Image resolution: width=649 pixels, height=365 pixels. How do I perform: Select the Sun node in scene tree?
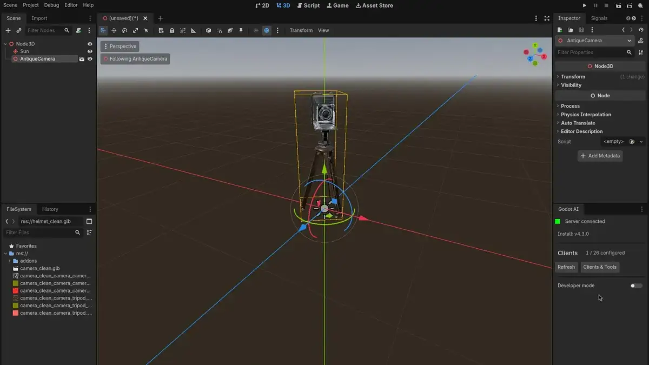coord(24,51)
